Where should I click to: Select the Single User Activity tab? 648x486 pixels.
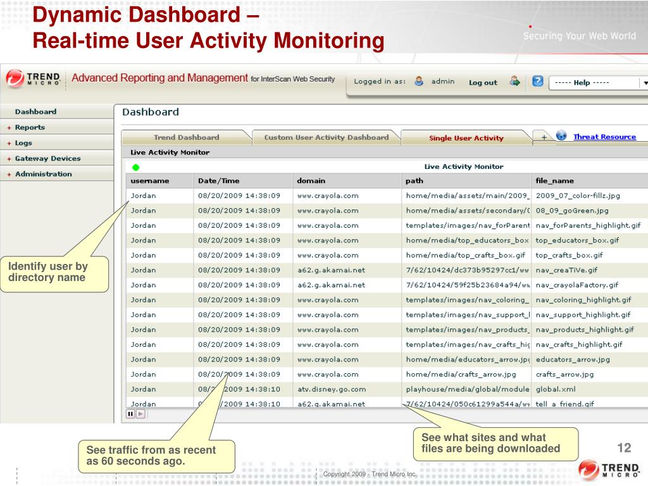466,138
